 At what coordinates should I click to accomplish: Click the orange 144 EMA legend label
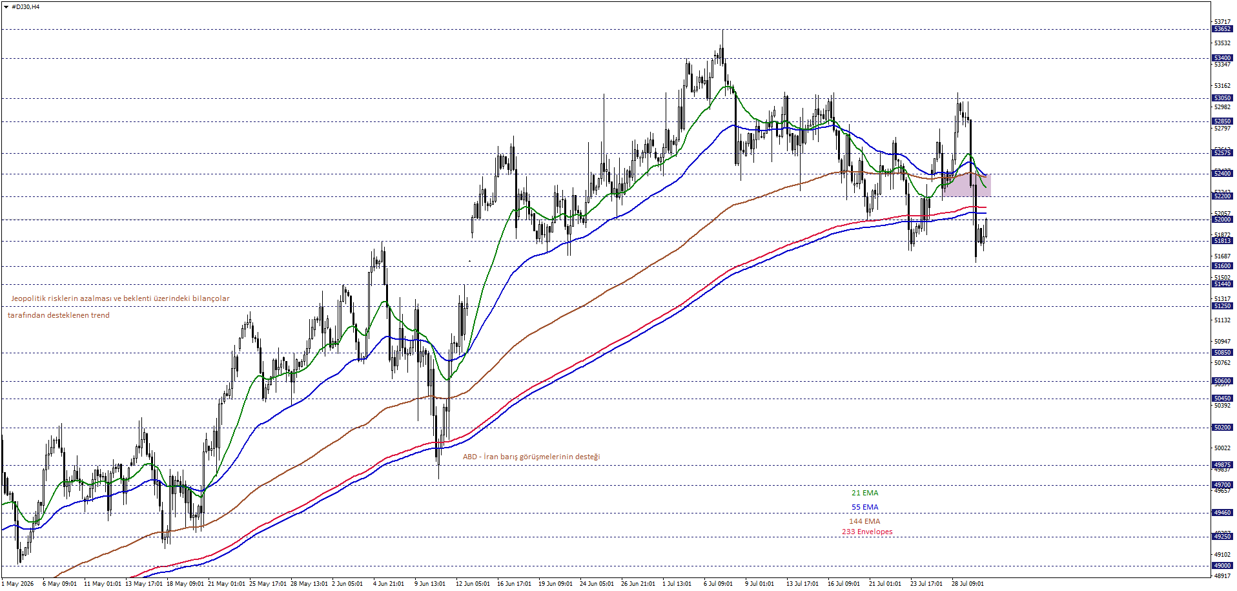[864, 521]
